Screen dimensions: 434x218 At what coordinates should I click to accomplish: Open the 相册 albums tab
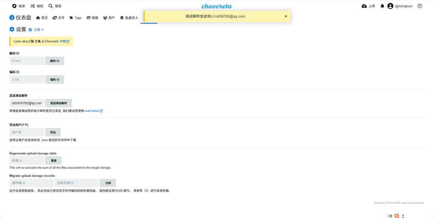(x=92, y=18)
